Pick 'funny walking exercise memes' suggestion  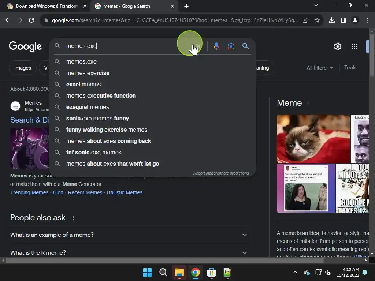[152, 130]
